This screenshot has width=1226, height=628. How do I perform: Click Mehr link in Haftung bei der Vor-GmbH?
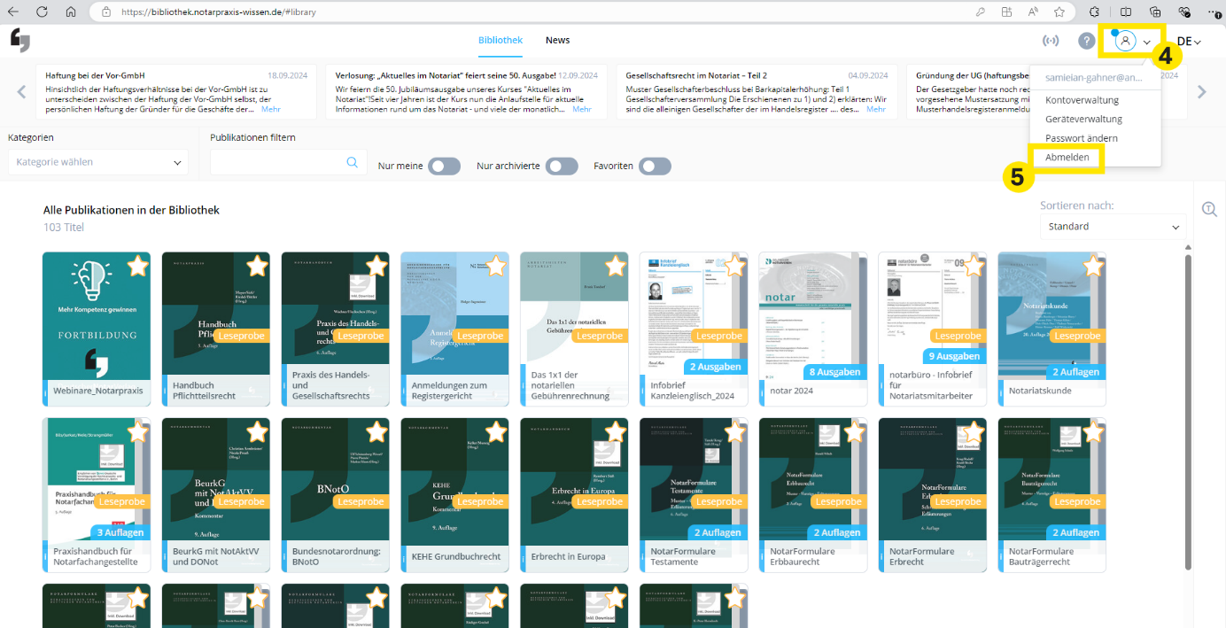[x=270, y=109]
